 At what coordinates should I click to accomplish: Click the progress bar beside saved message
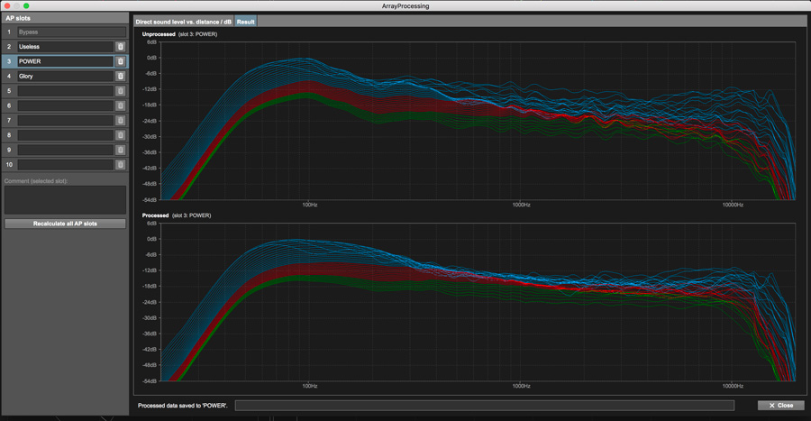(x=485, y=406)
